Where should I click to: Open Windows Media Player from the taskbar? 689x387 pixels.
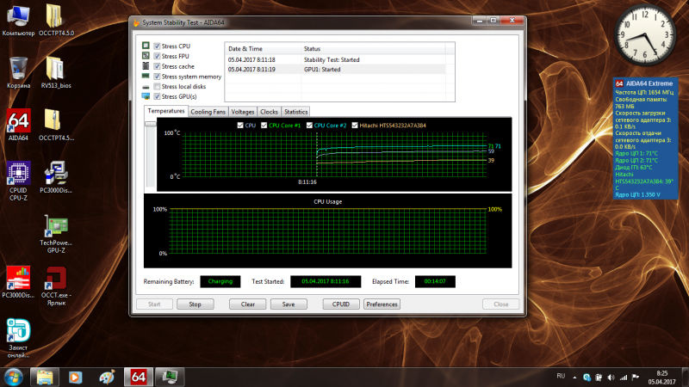tap(77, 376)
